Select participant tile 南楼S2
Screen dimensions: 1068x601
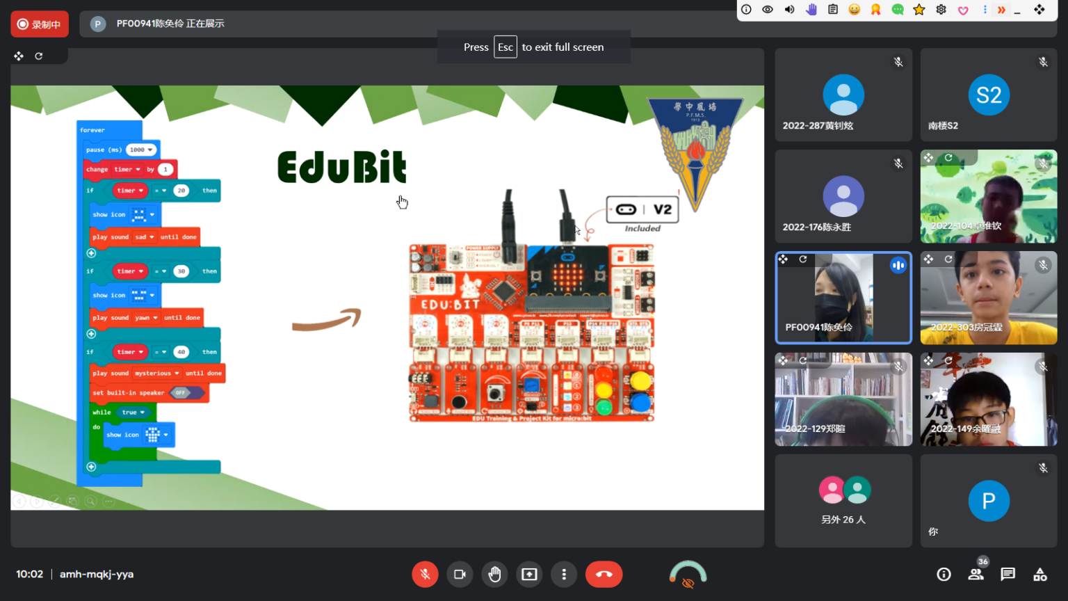pos(989,95)
